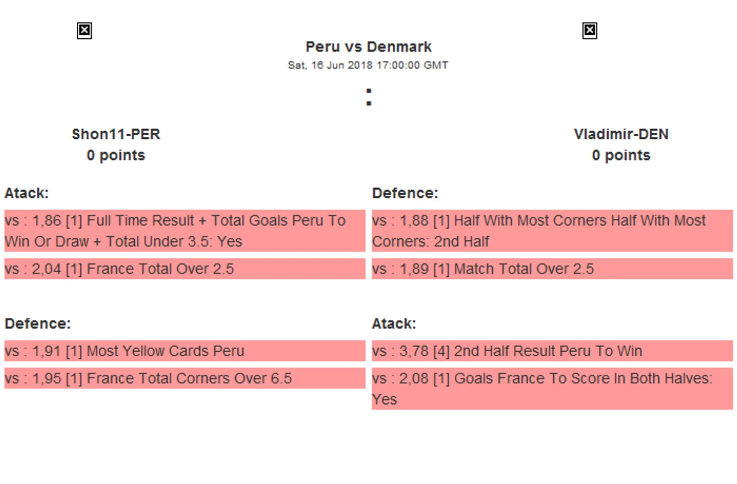
Task: Select the France To Score In Both Halves row
Action: click(x=552, y=389)
